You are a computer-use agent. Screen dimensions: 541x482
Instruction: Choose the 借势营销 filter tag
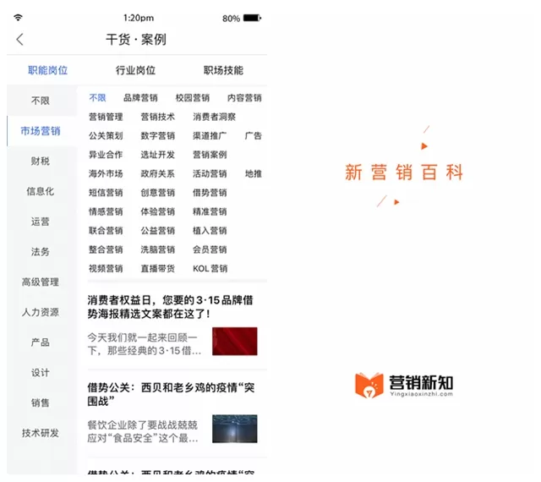coord(210,193)
